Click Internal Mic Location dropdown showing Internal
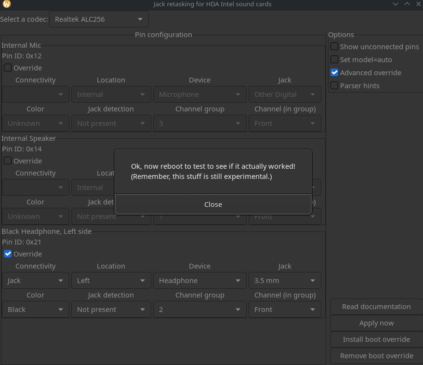Image resolution: width=423 pixels, height=365 pixels. (x=111, y=95)
